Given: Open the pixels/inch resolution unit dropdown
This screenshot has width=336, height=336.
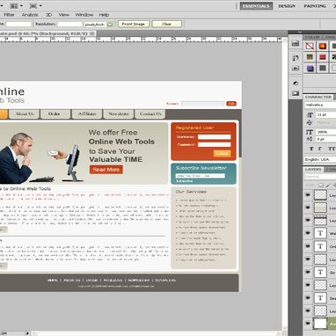Looking at the screenshot, I should pyautogui.click(x=99, y=25).
